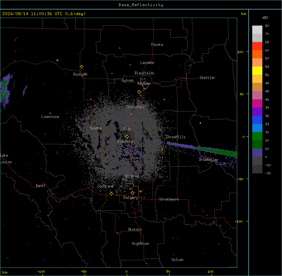Select yellow diamond marker below Cochrane label
Screen dimensions: 282x276
(x=111, y=193)
